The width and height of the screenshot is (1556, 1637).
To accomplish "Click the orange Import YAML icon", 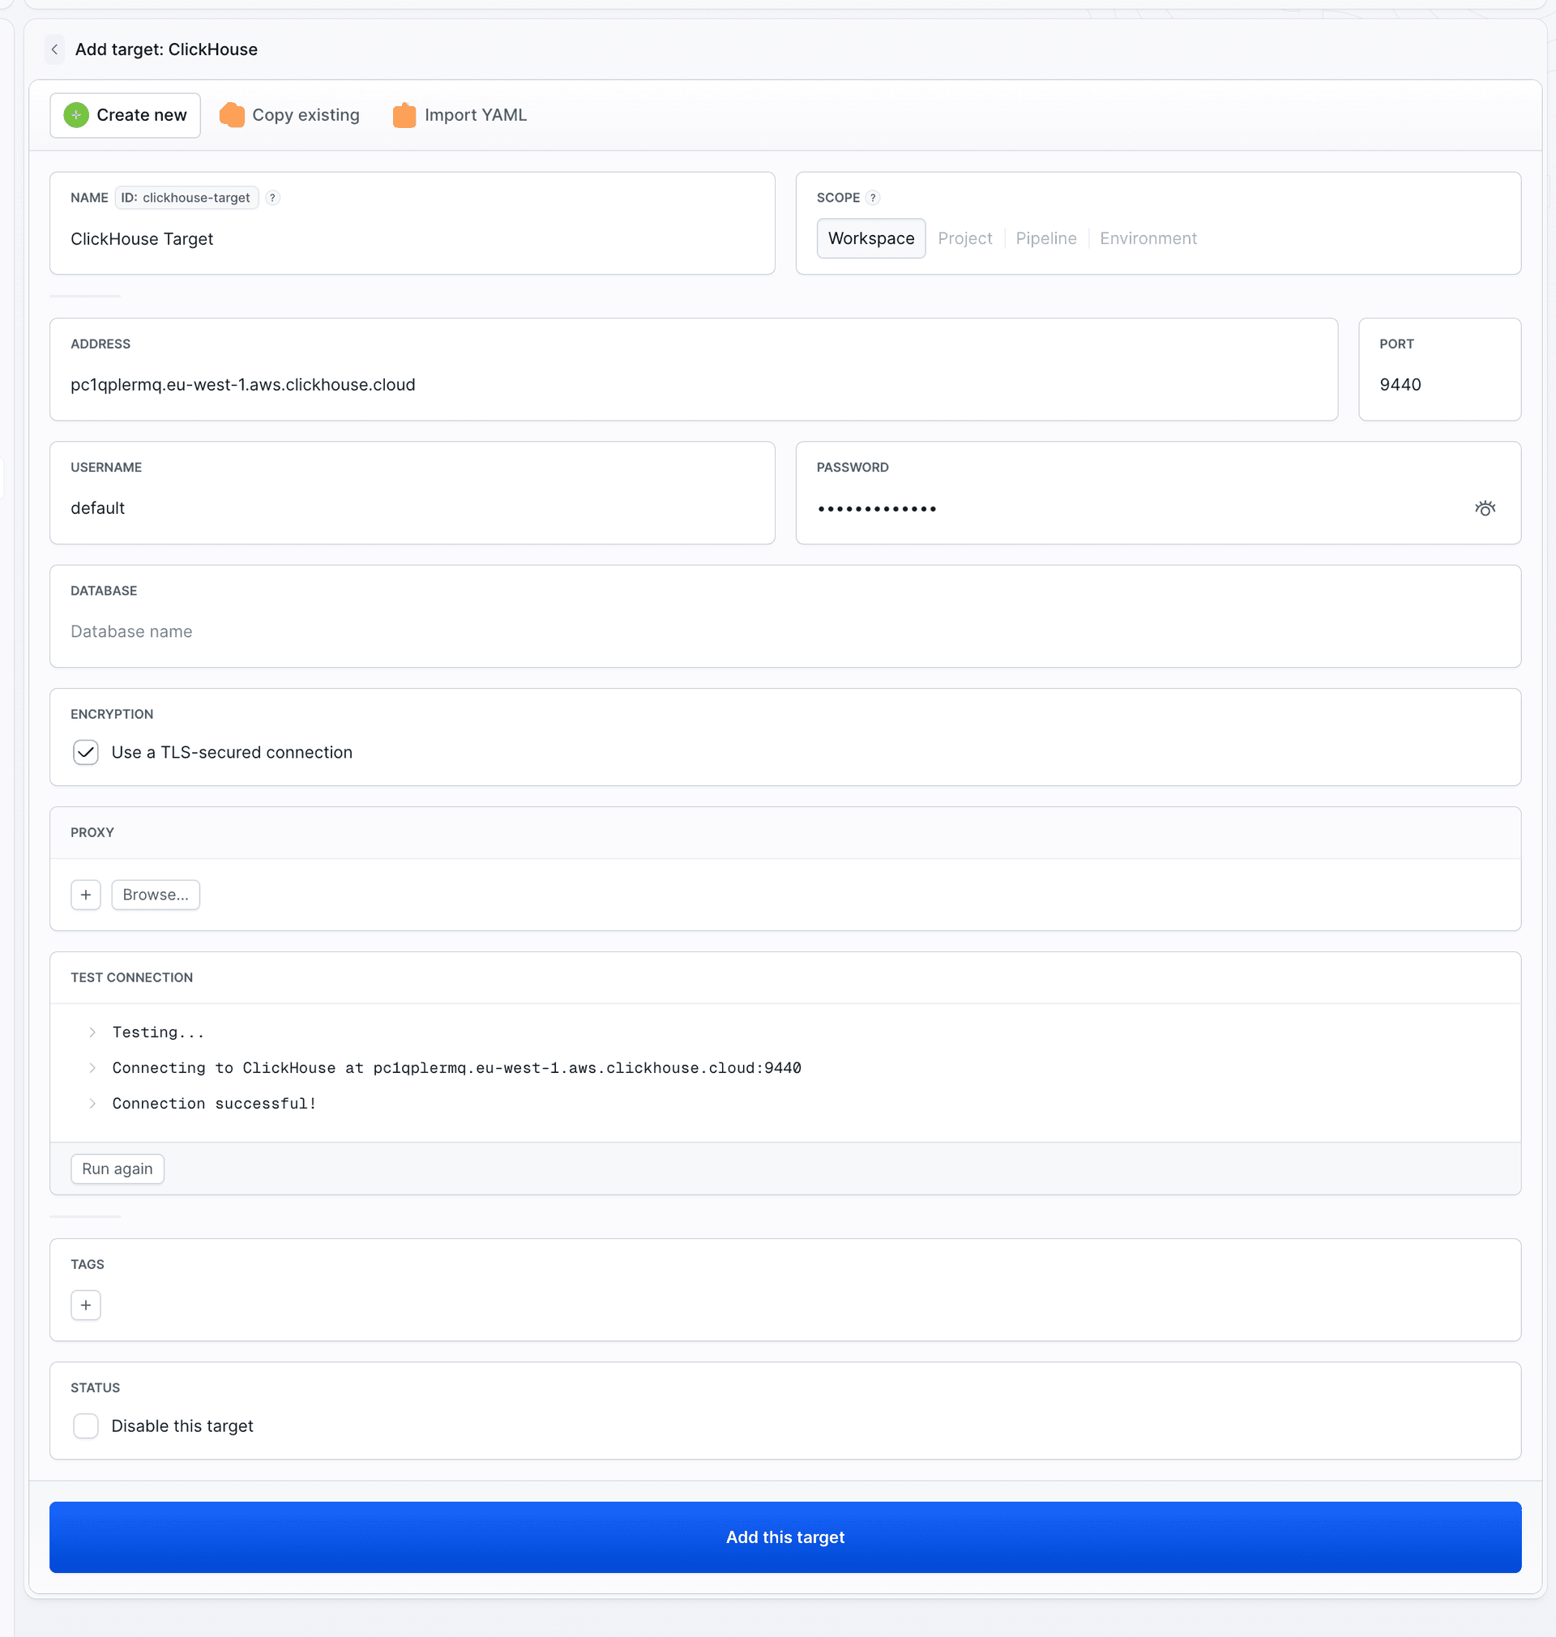I will 404,115.
